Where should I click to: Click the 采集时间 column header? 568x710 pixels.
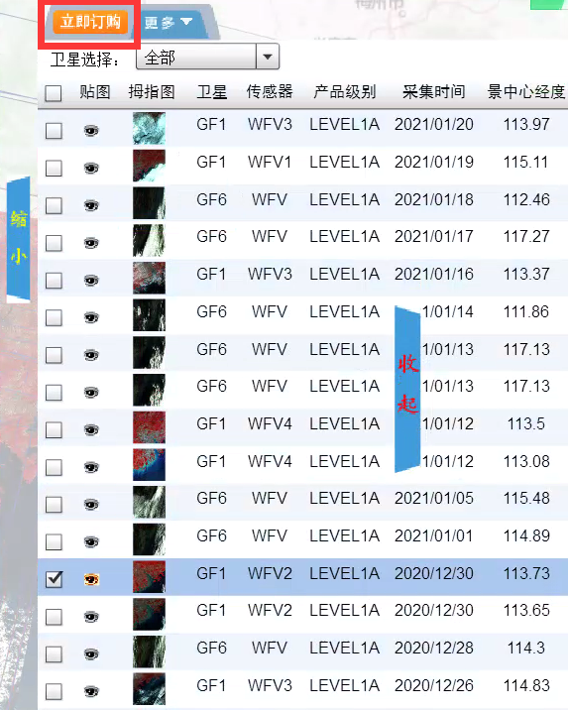coord(434,92)
